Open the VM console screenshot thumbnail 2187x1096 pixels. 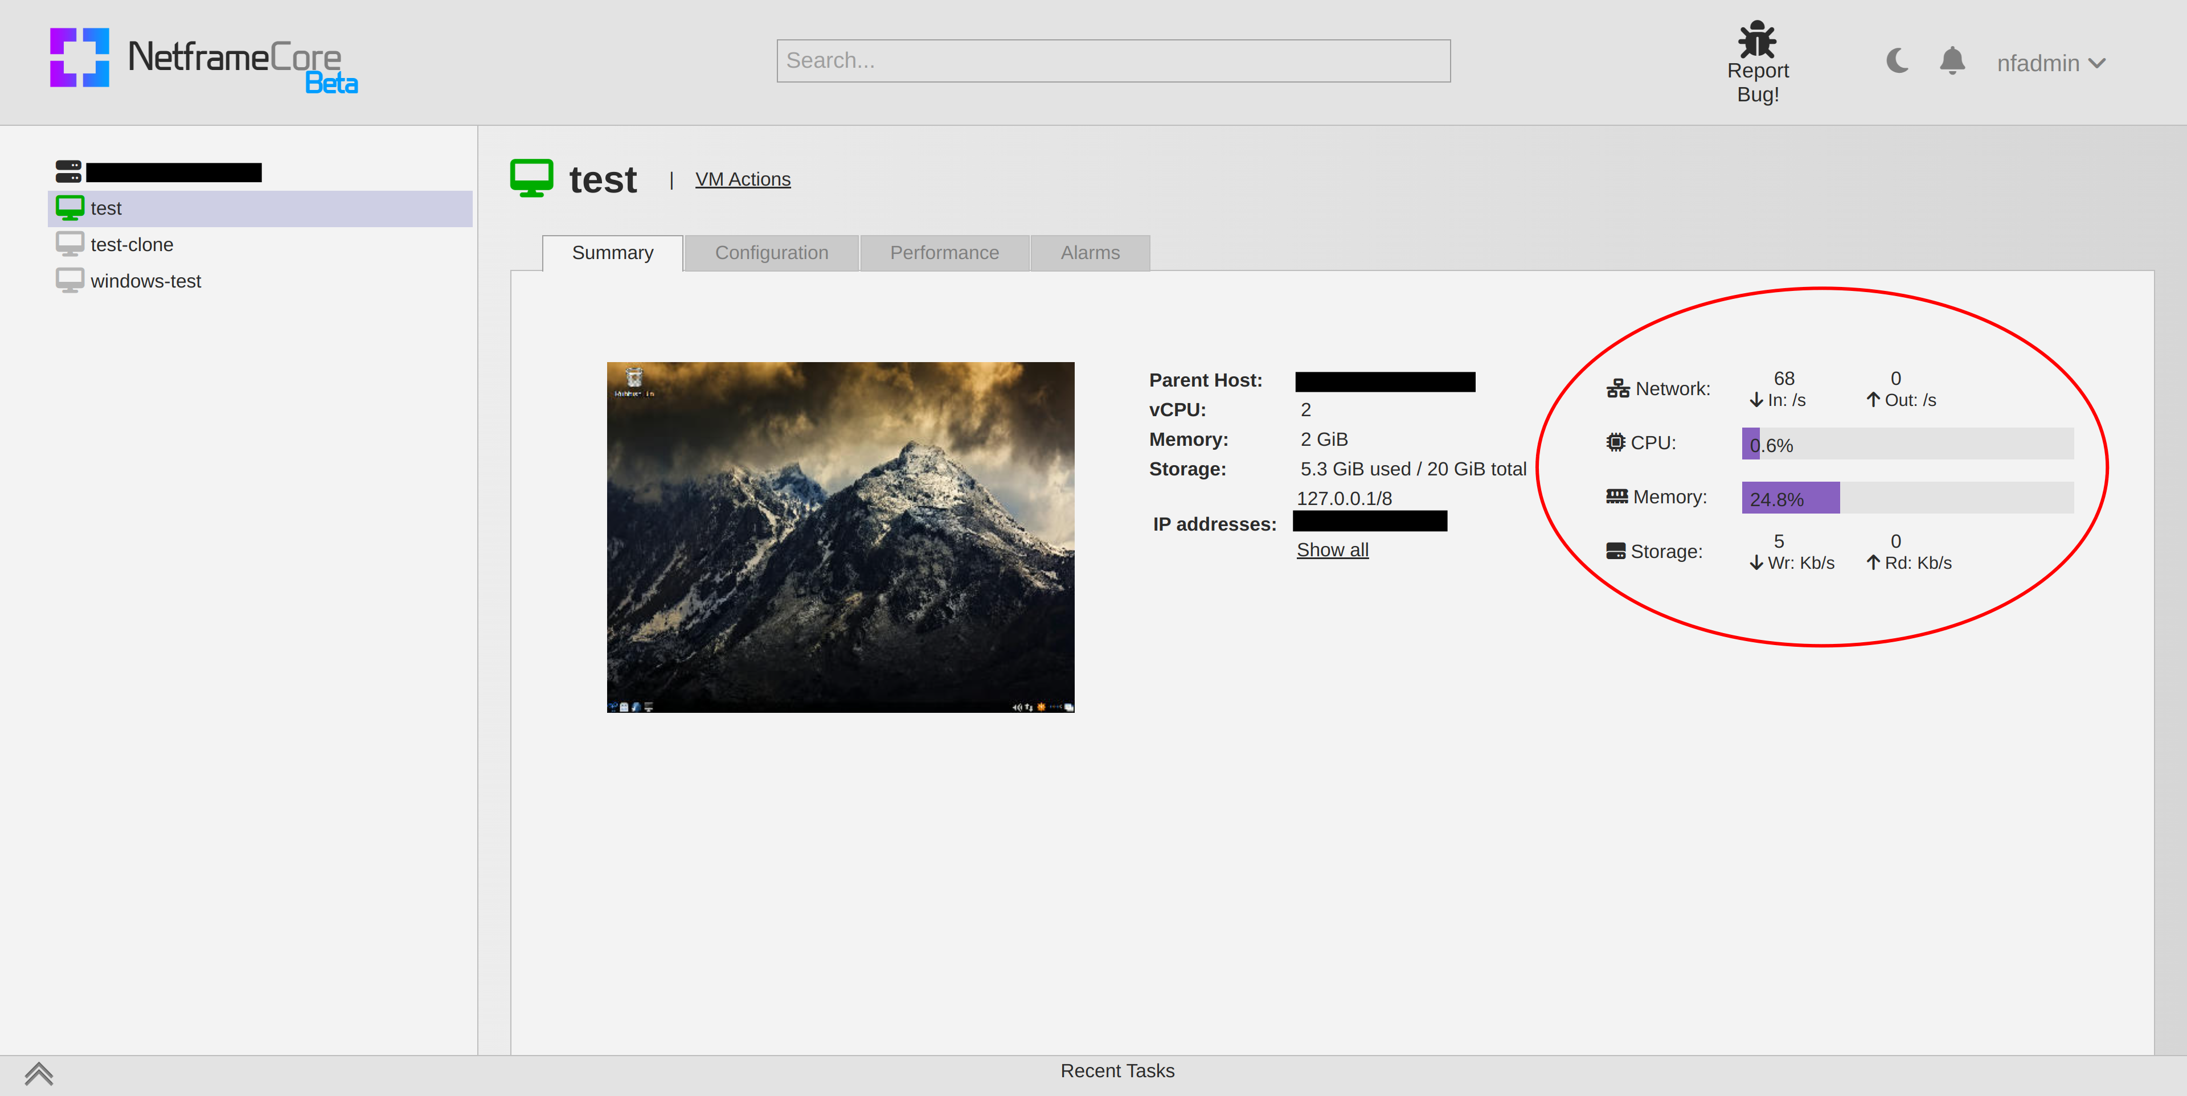click(x=841, y=537)
